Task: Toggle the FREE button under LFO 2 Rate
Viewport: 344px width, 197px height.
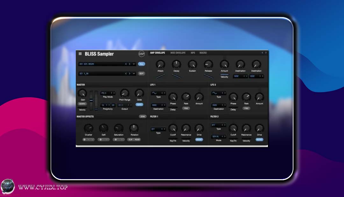Action: 246,108
